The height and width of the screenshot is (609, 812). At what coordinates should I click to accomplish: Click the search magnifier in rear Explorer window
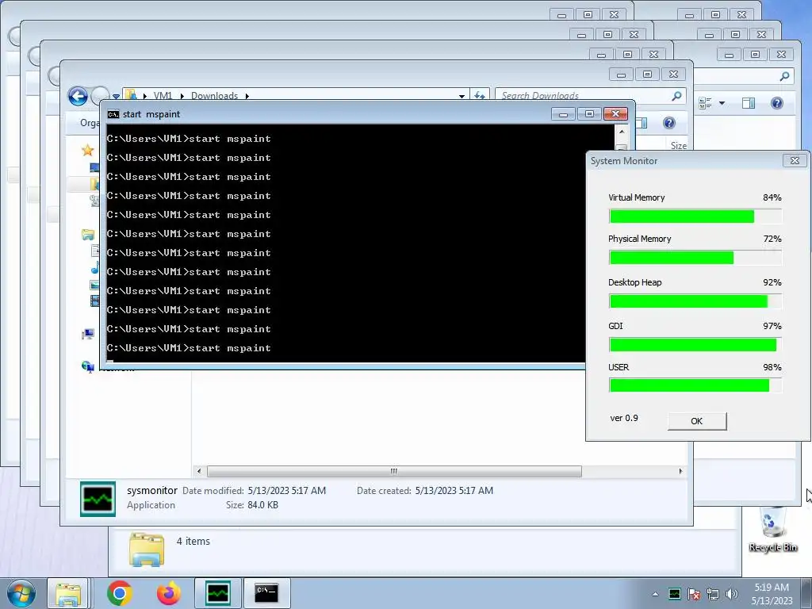point(785,77)
